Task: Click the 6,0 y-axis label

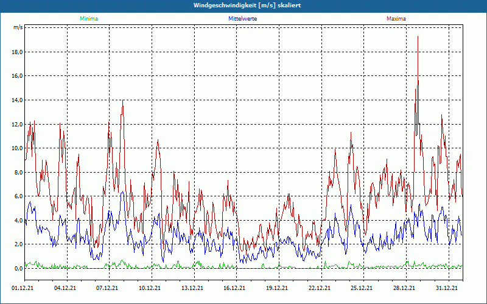Action: (18, 196)
